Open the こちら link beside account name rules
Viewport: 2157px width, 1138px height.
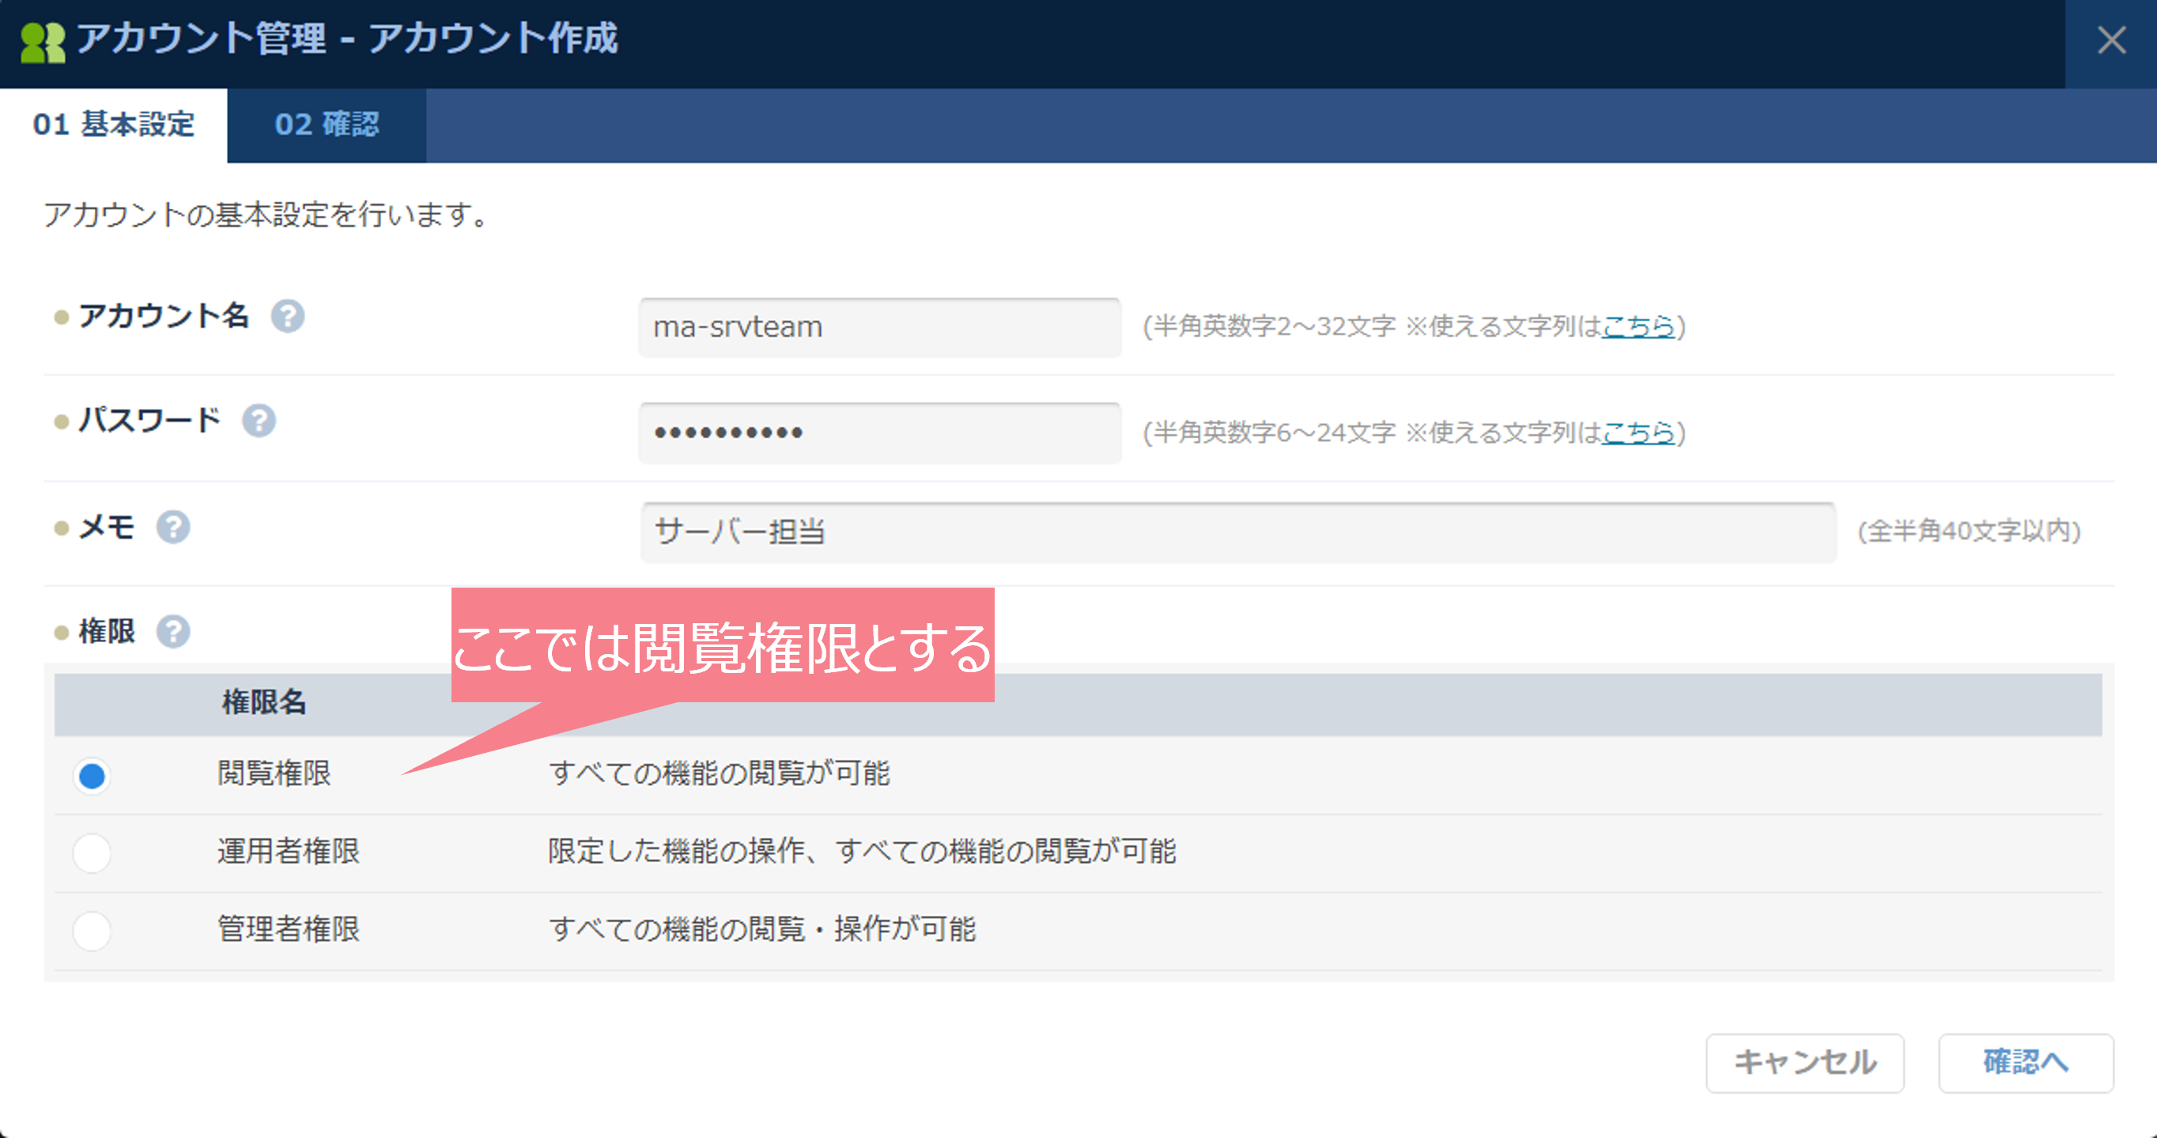[1638, 328]
